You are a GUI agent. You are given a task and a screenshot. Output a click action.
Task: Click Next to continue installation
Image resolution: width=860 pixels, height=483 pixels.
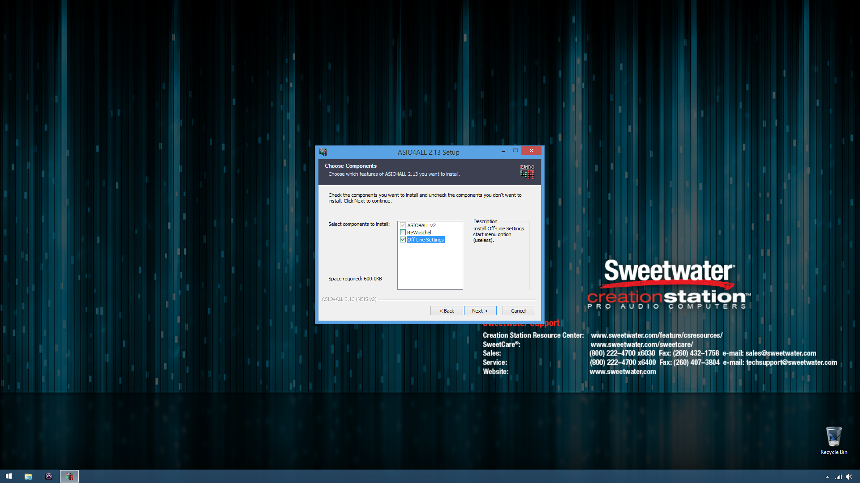coord(480,311)
